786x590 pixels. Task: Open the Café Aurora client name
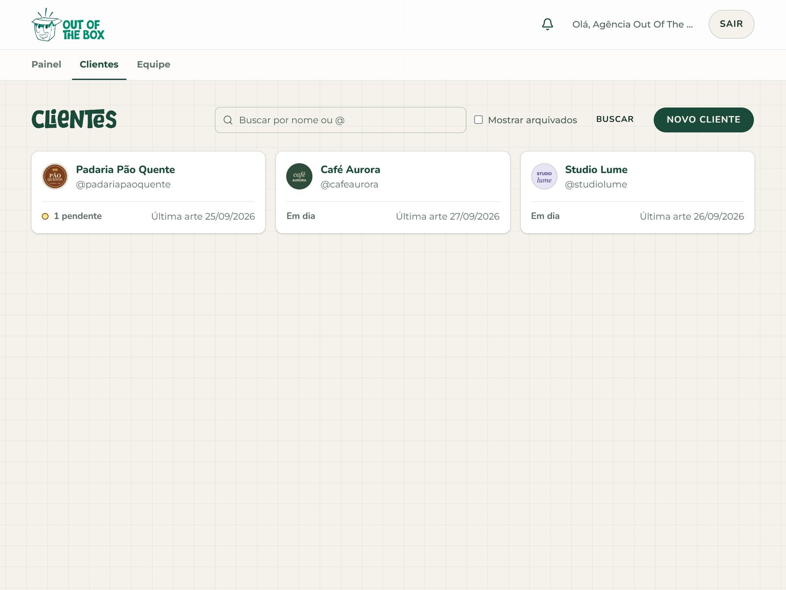pos(350,170)
